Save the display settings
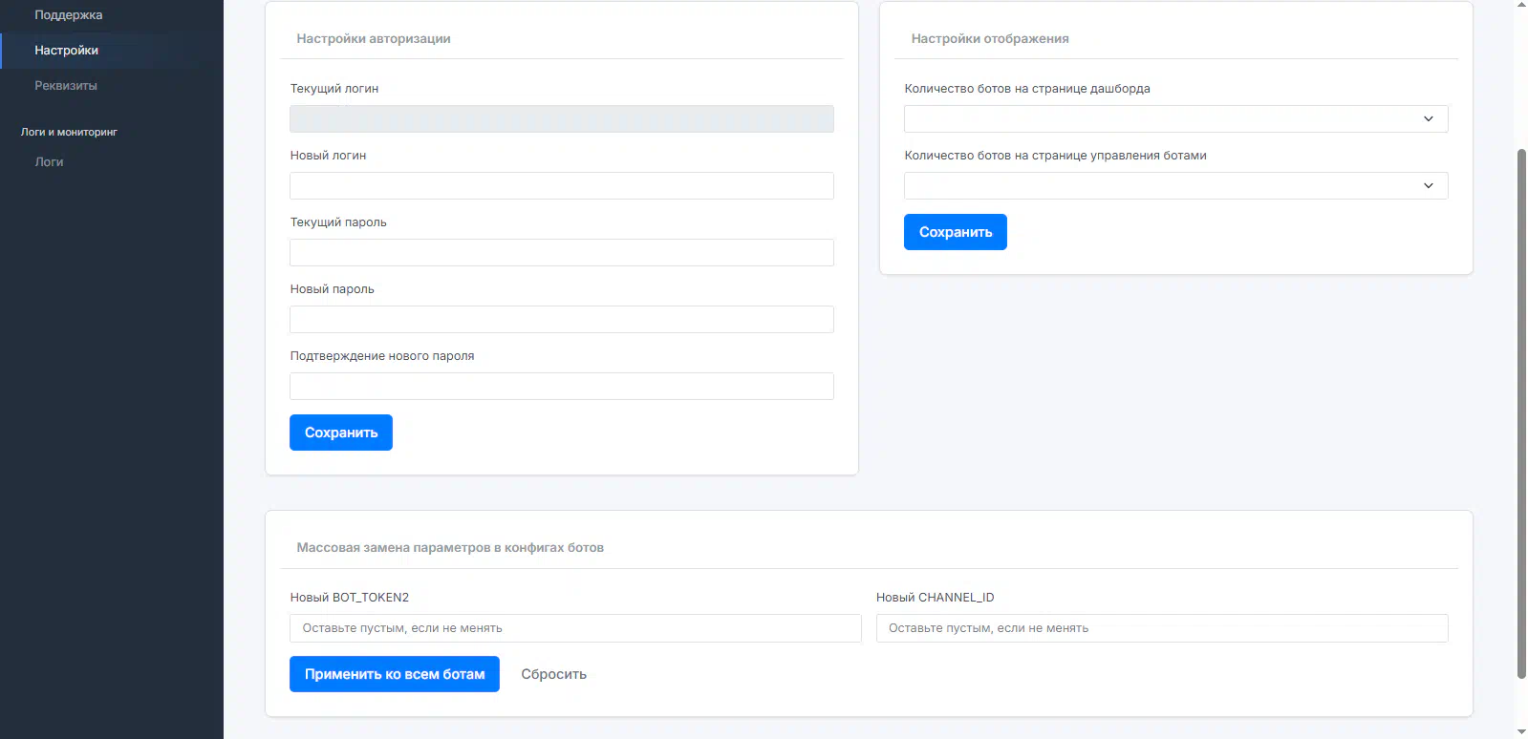 [x=955, y=232]
